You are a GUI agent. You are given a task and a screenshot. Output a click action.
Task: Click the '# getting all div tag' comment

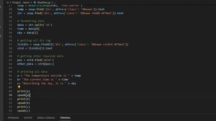[x=34, y=41]
